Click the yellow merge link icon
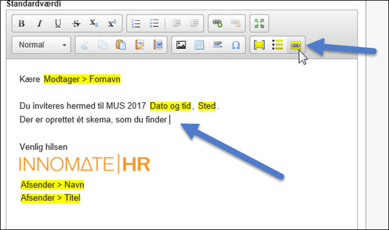 [x=296, y=45]
